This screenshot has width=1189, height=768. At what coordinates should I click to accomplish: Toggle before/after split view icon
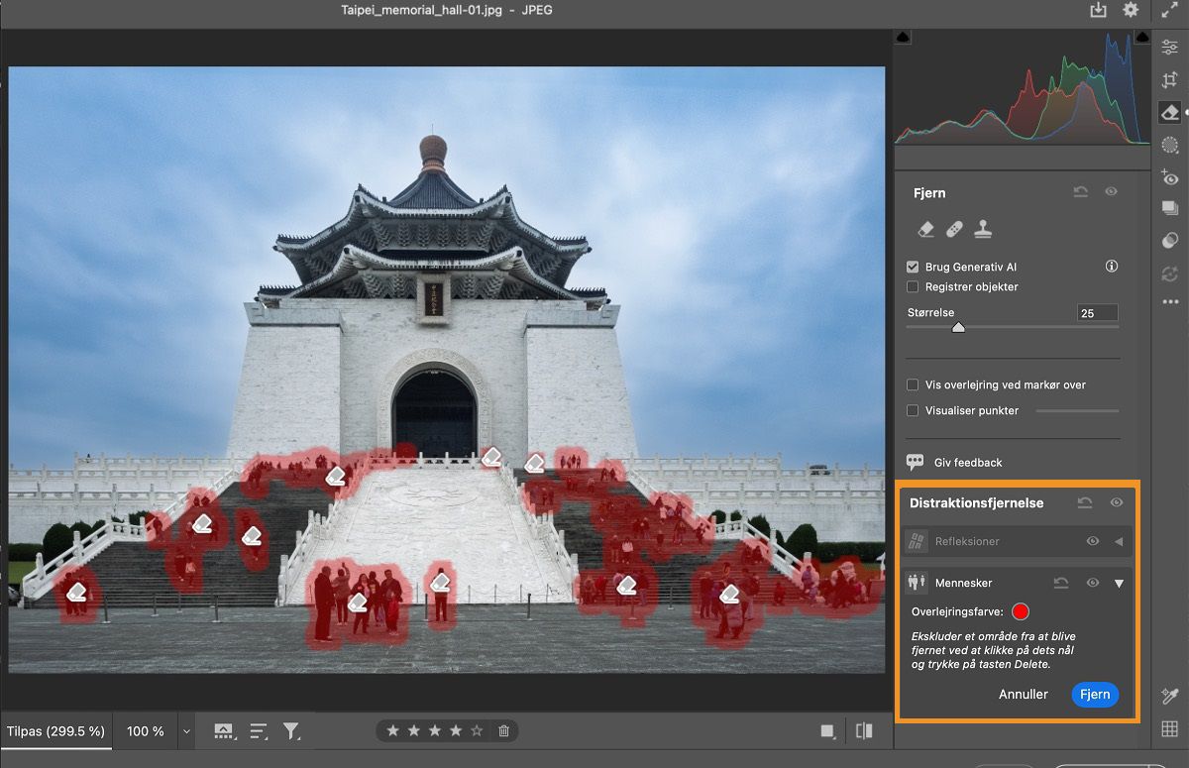[x=865, y=731]
